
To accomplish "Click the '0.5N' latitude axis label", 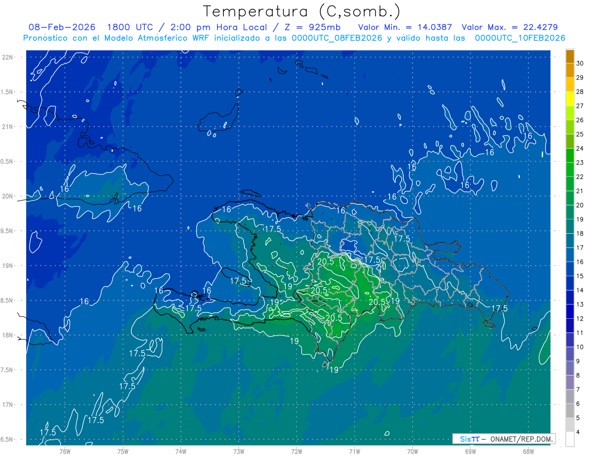I will click(8, 162).
